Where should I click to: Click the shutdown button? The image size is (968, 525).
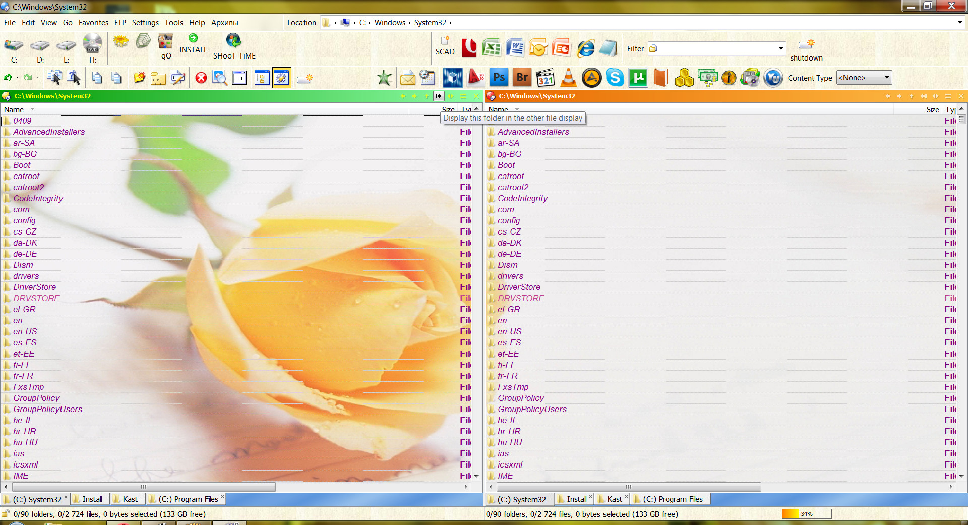coord(806,49)
